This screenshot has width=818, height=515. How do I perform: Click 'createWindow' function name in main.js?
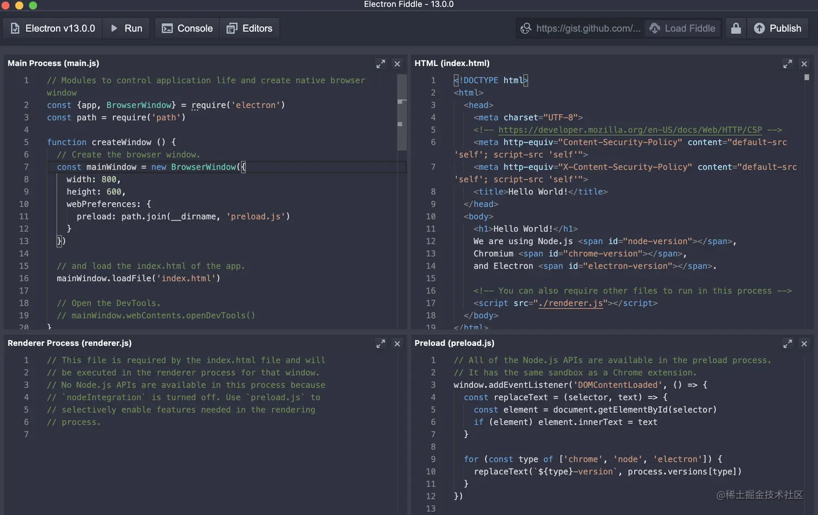[122, 142]
